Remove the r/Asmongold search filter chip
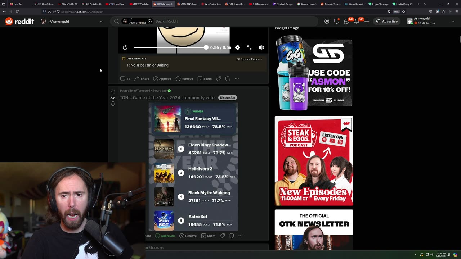This screenshot has height=259, width=461. tap(149, 21)
